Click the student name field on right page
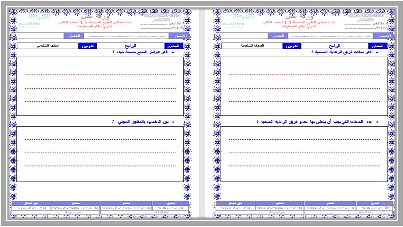403x227 pixels. pos(331,36)
